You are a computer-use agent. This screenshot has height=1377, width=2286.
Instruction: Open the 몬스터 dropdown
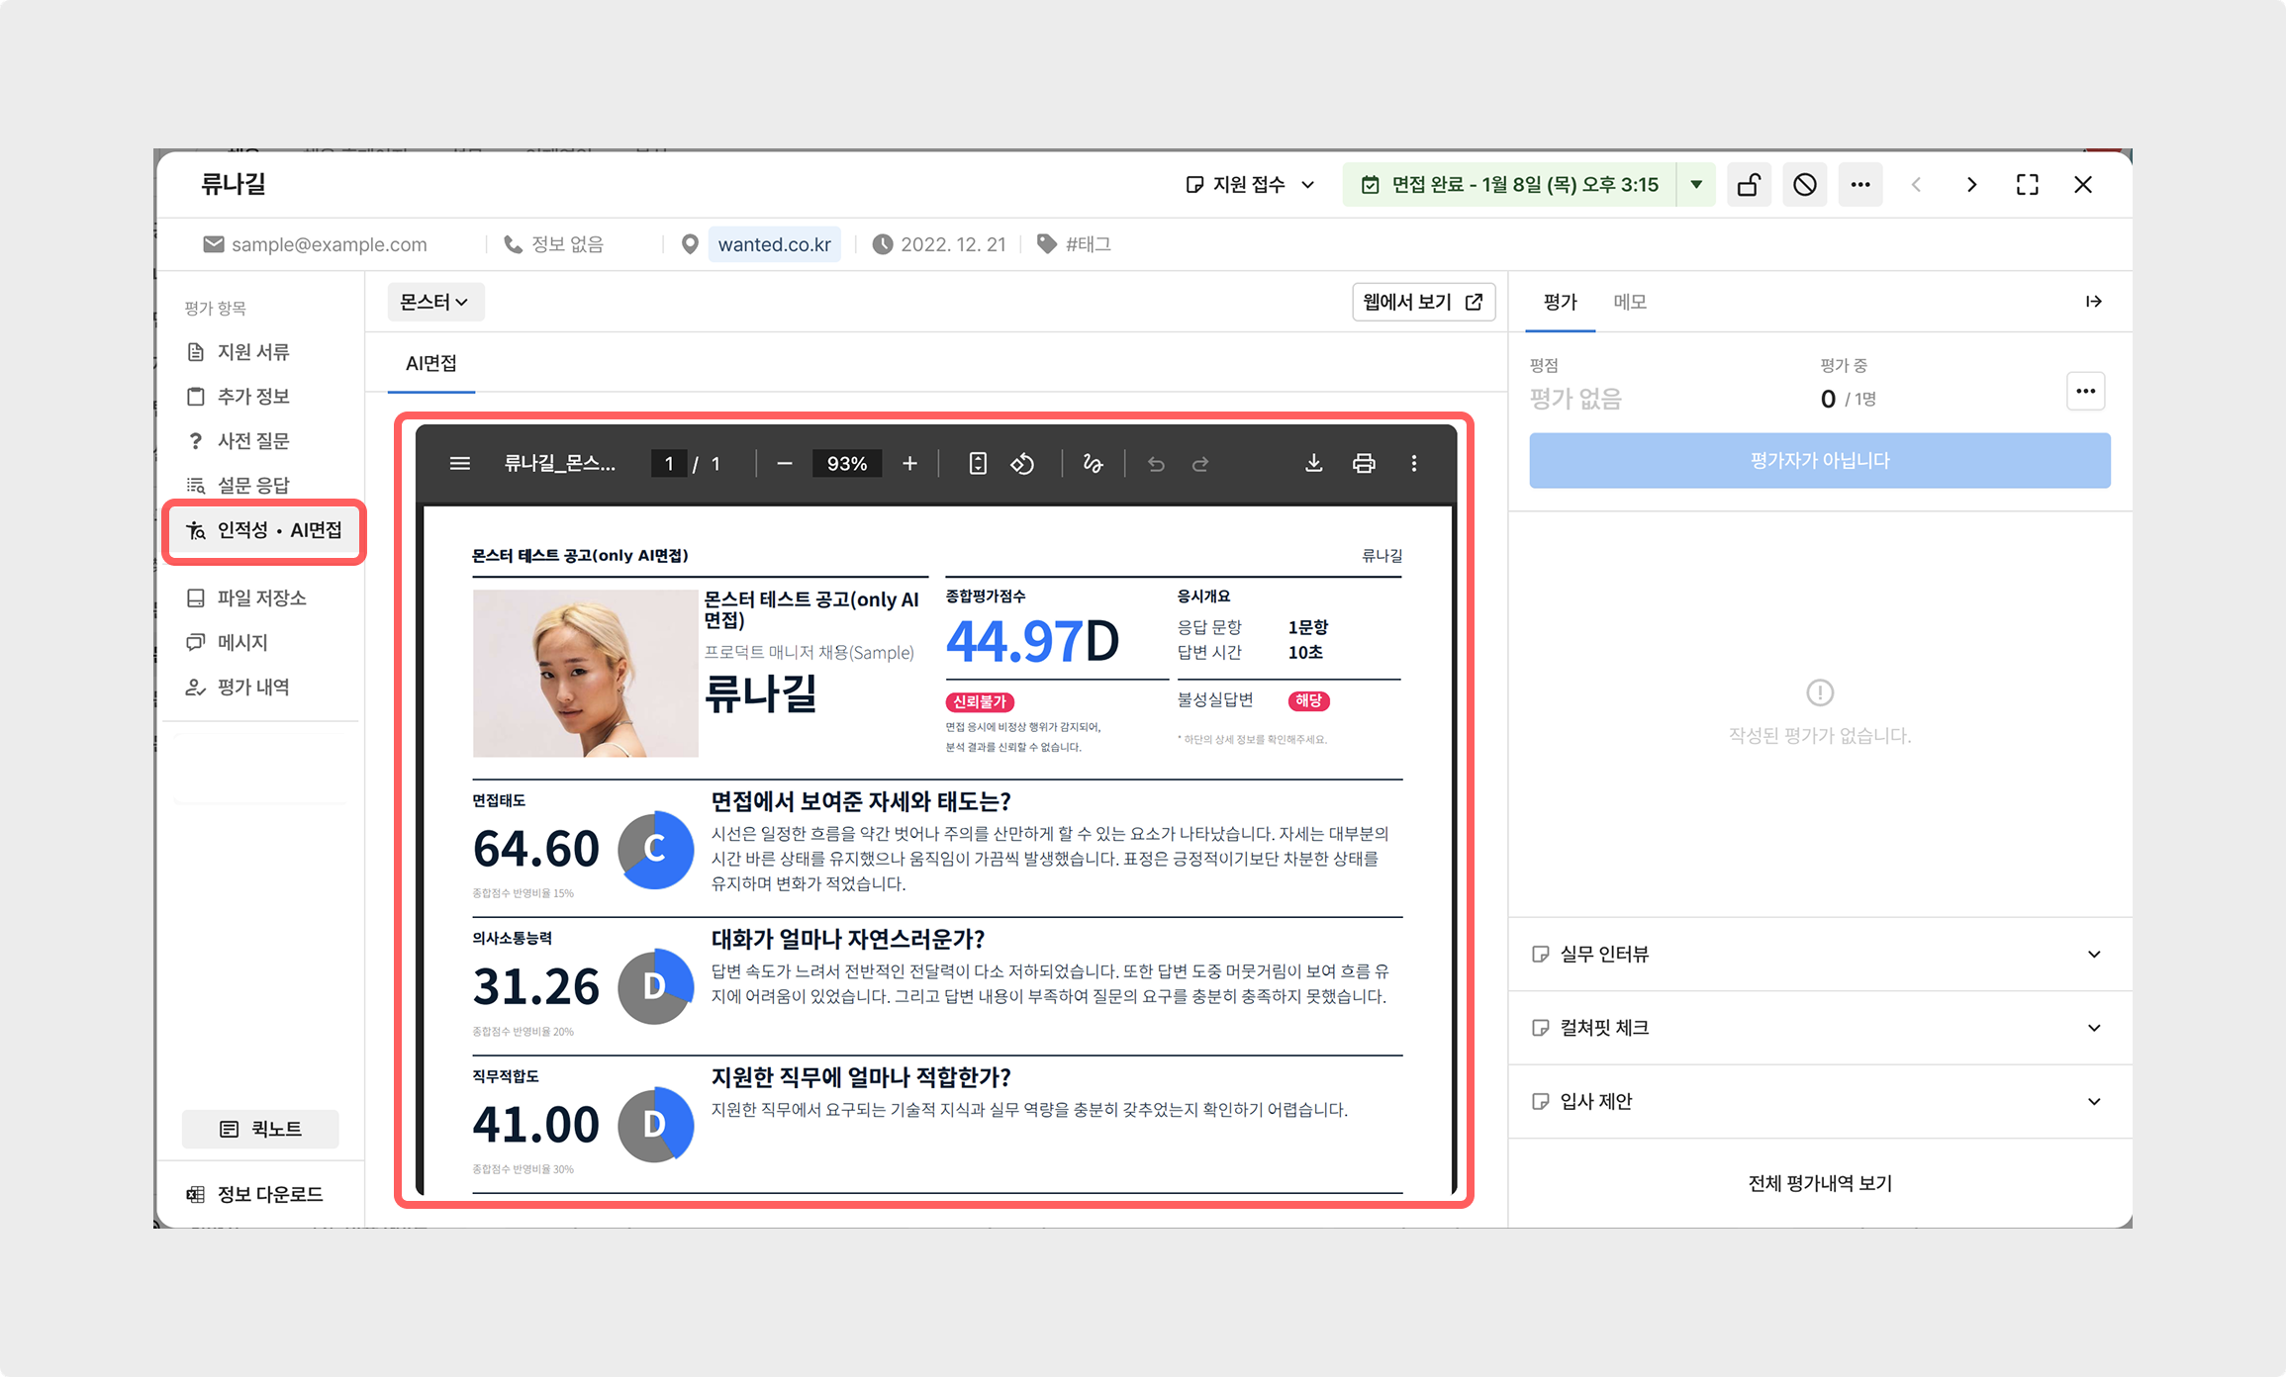(x=433, y=302)
